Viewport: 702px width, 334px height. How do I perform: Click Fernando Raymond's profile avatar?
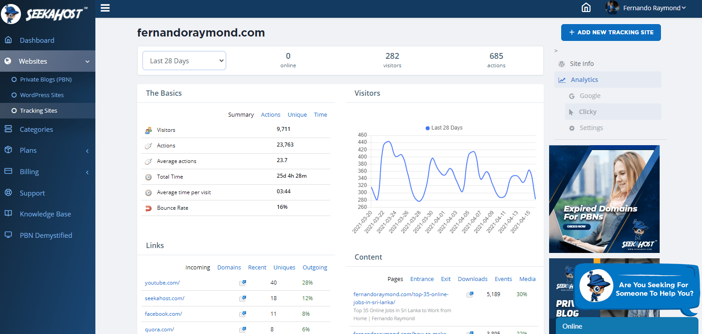[612, 8]
